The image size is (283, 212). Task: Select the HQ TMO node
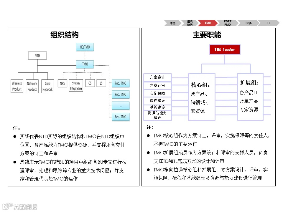click(x=85, y=47)
